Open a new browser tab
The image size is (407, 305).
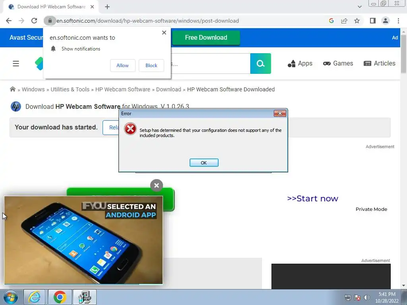tap(107, 7)
